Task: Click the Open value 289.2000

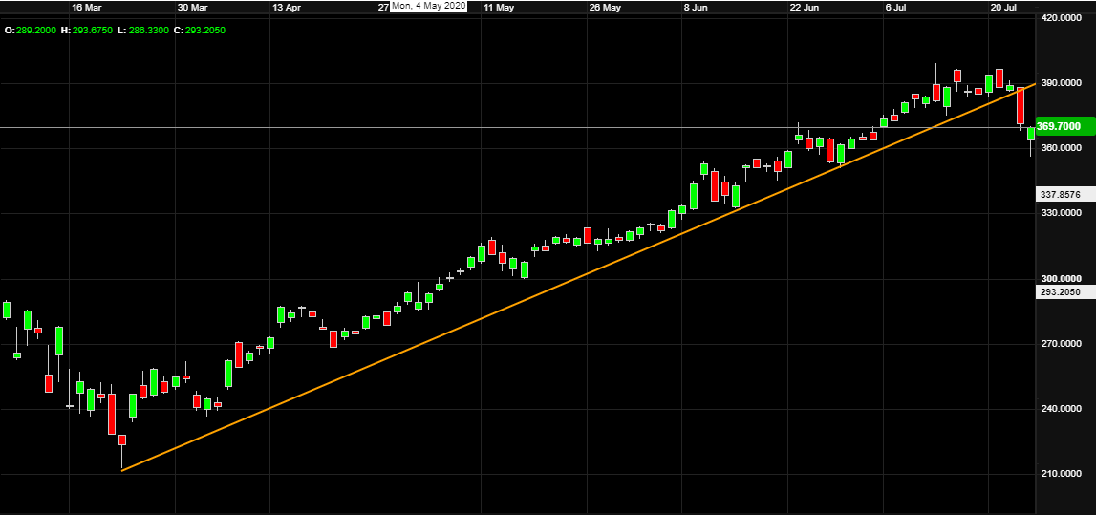Action: coord(35,31)
